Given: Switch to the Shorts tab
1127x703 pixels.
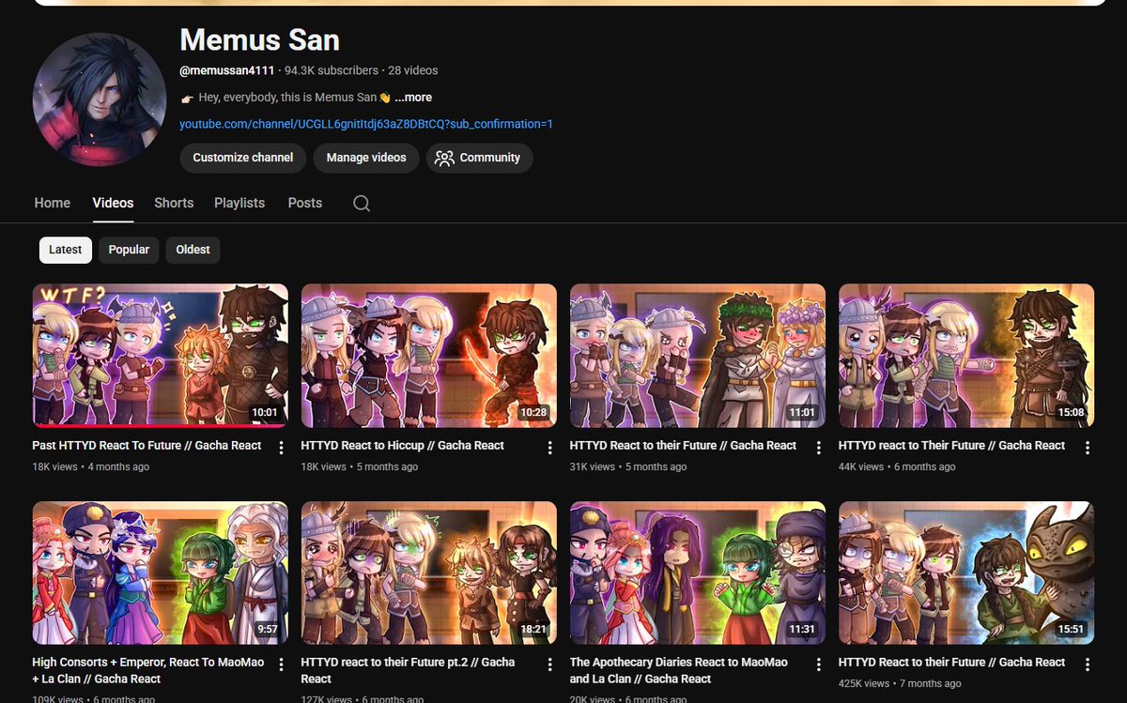Looking at the screenshot, I should click(x=174, y=203).
